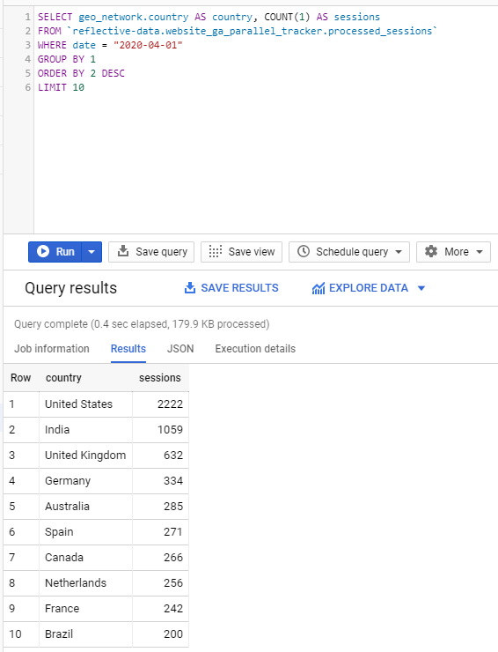
Task: Click the Run play icon
Action: point(43,252)
